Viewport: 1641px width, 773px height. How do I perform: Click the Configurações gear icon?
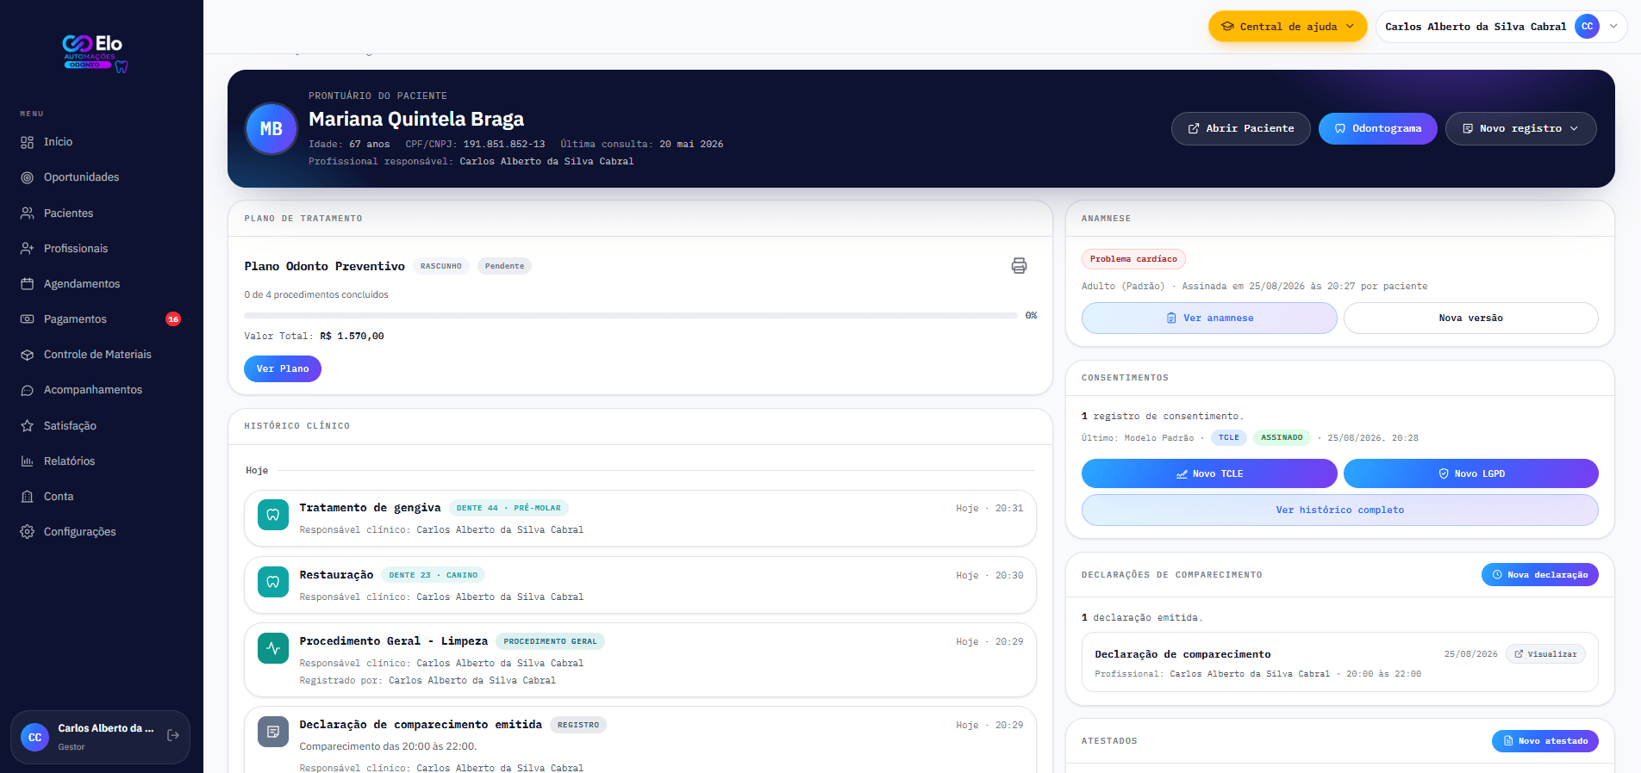(x=28, y=531)
